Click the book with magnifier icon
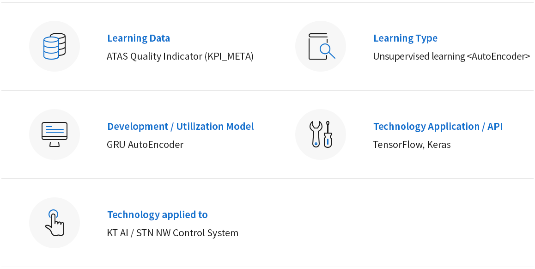Screen dimensions: 535x269 321,46
